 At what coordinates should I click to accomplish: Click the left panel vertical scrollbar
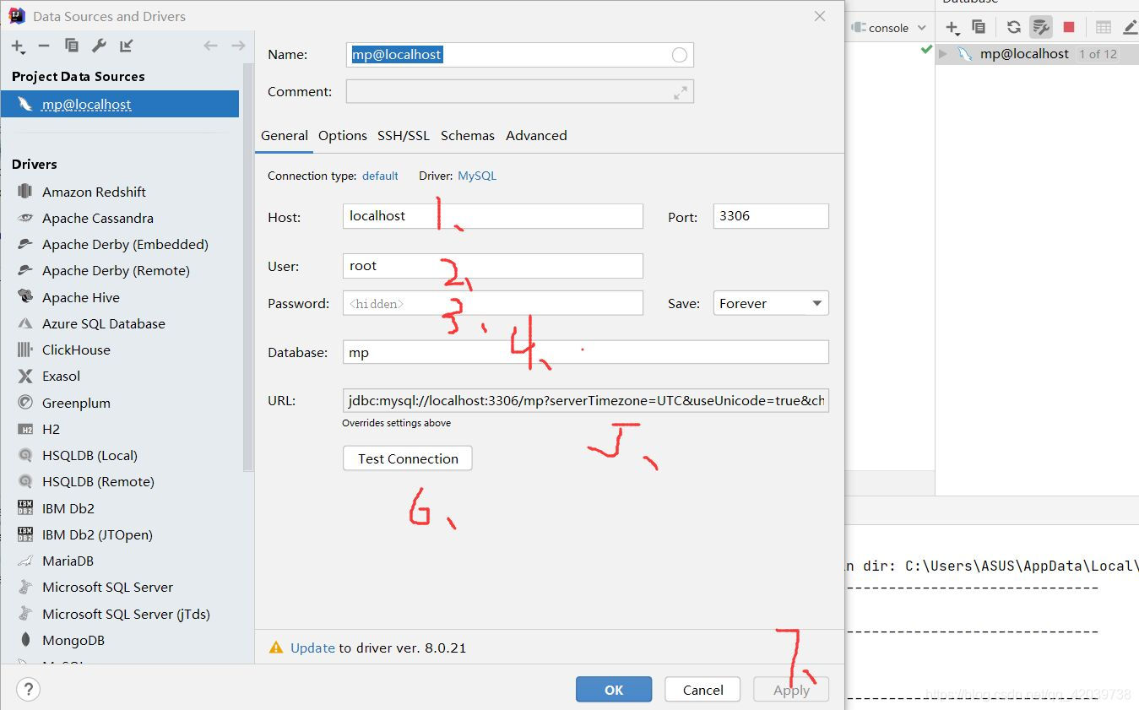[x=248, y=266]
